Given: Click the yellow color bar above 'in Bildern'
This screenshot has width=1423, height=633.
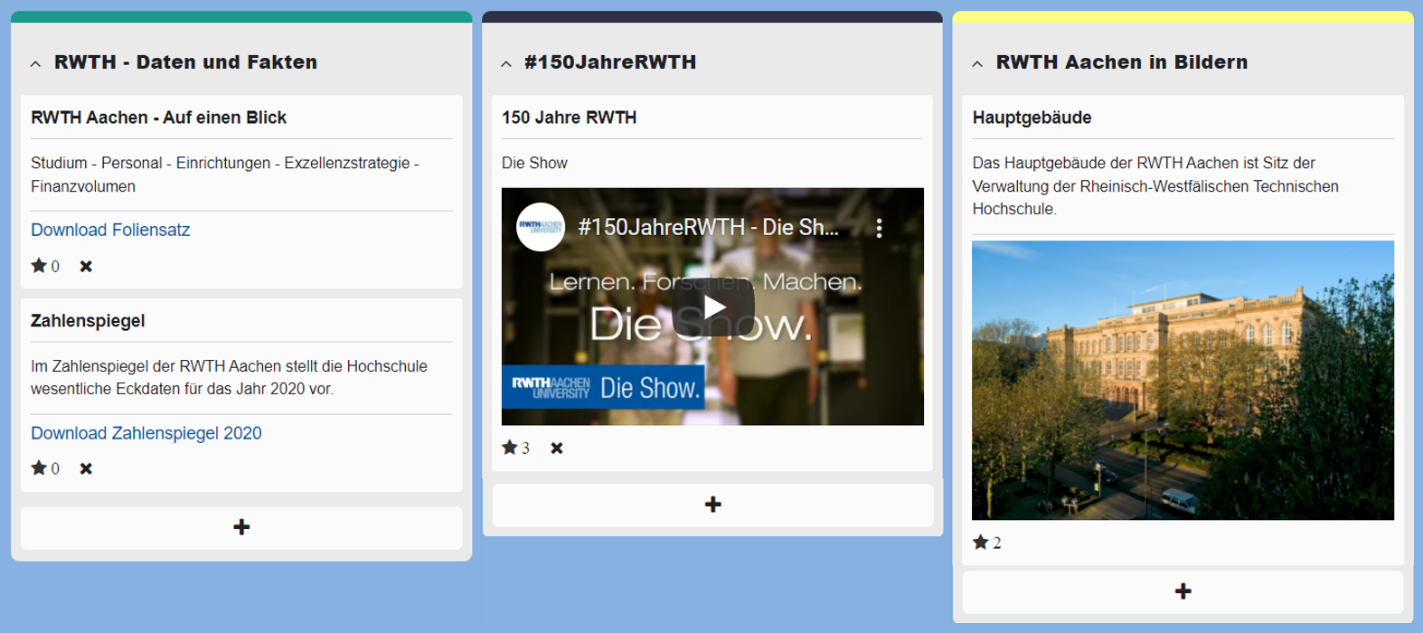Looking at the screenshot, I should pos(1183,17).
